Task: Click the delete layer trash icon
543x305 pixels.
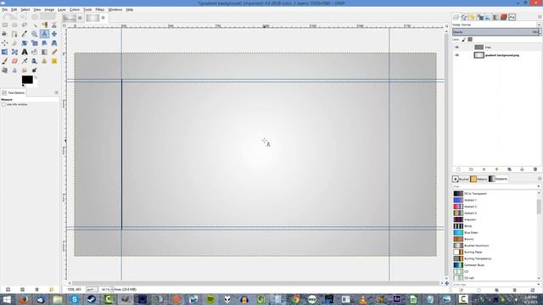Action: (535, 169)
